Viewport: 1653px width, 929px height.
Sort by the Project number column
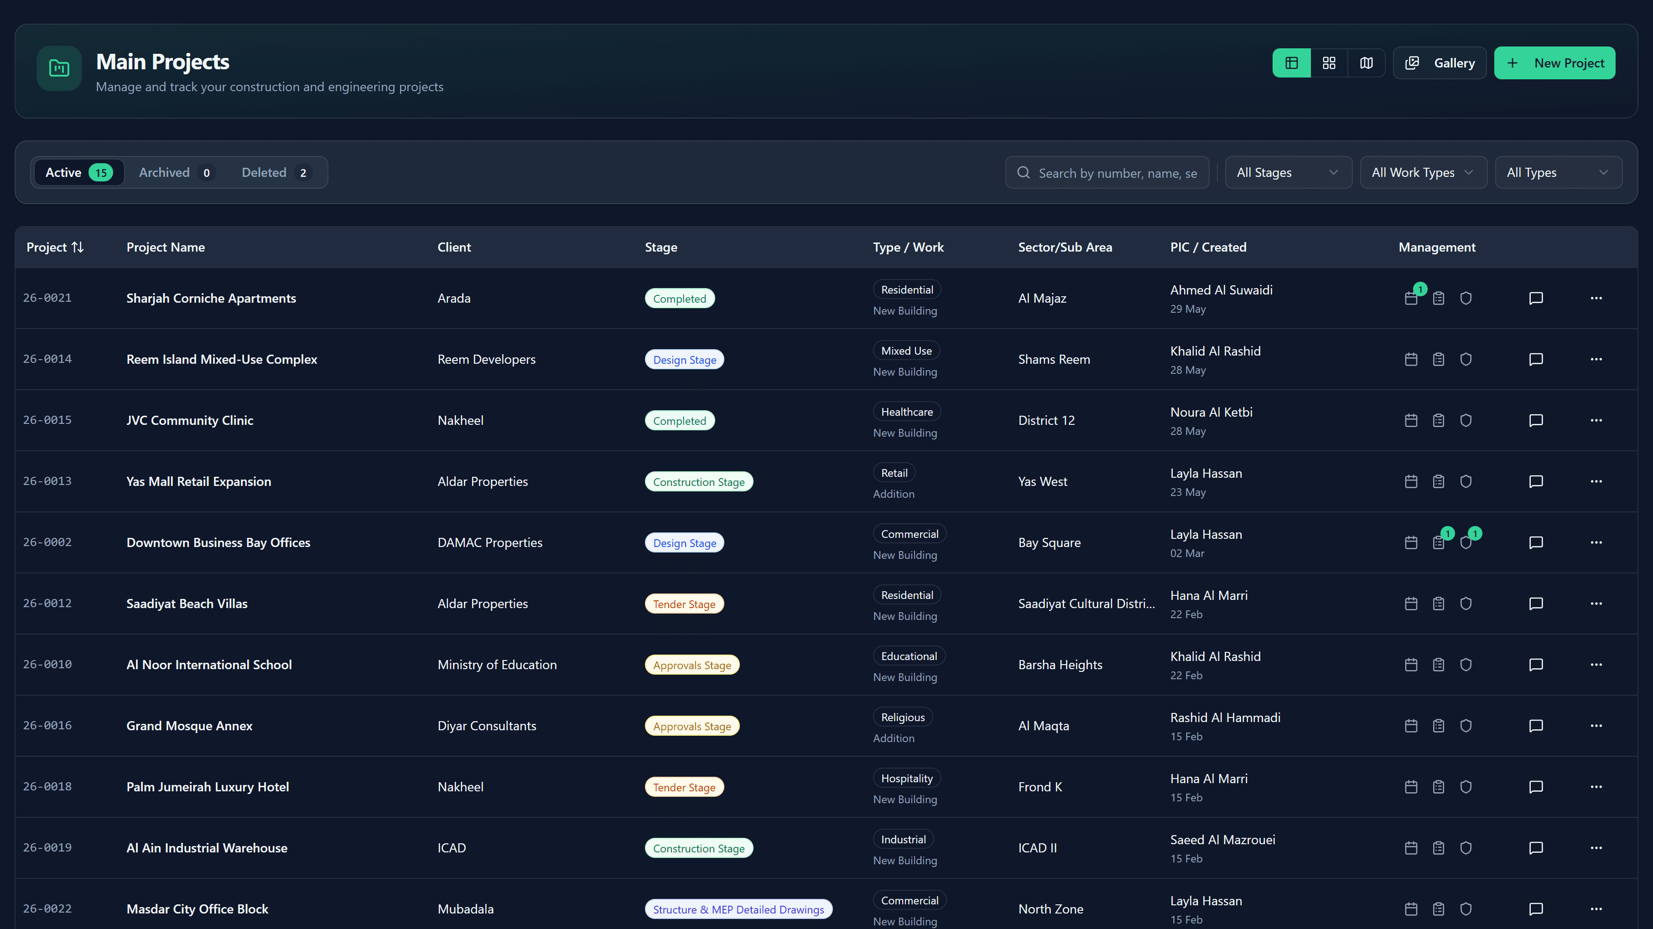click(55, 247)
